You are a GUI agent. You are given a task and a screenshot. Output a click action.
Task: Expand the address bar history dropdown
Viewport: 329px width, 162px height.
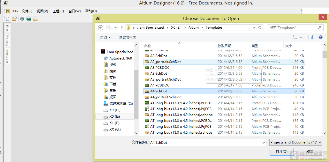(254, 28)
